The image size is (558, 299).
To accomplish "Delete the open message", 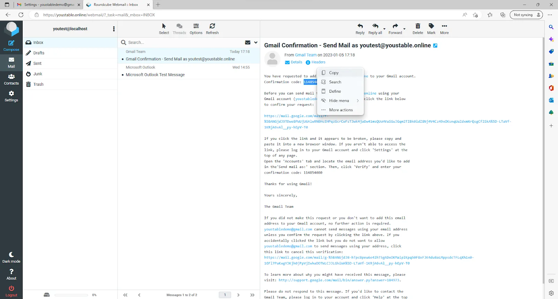I will 418,29.
